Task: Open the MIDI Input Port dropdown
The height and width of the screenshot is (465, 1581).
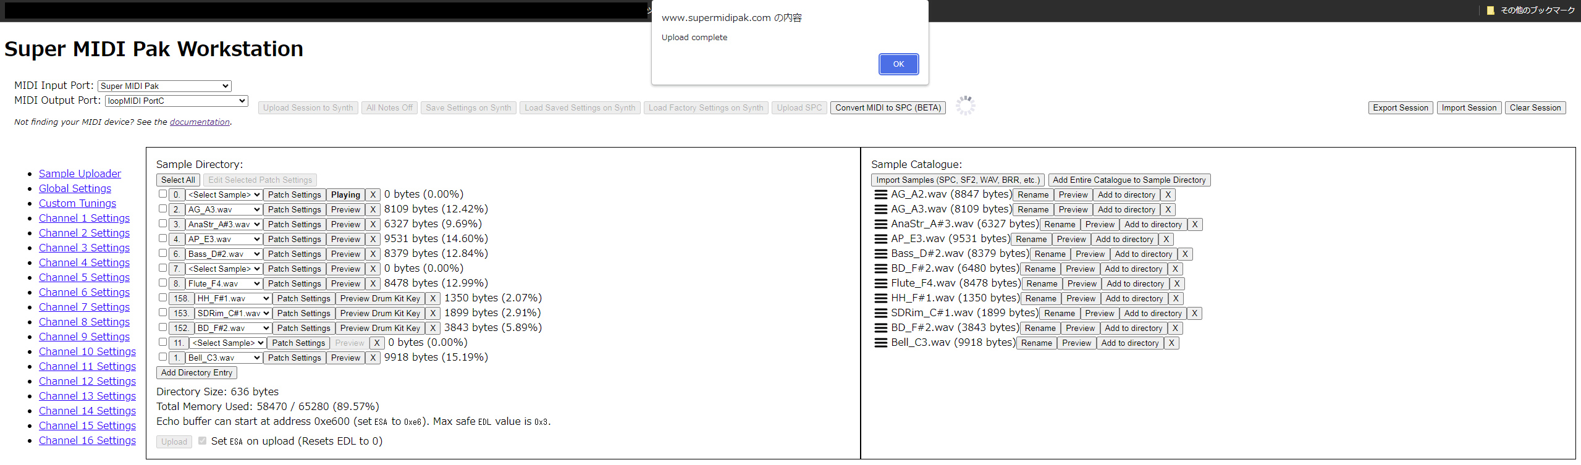Action: (164, 86)
